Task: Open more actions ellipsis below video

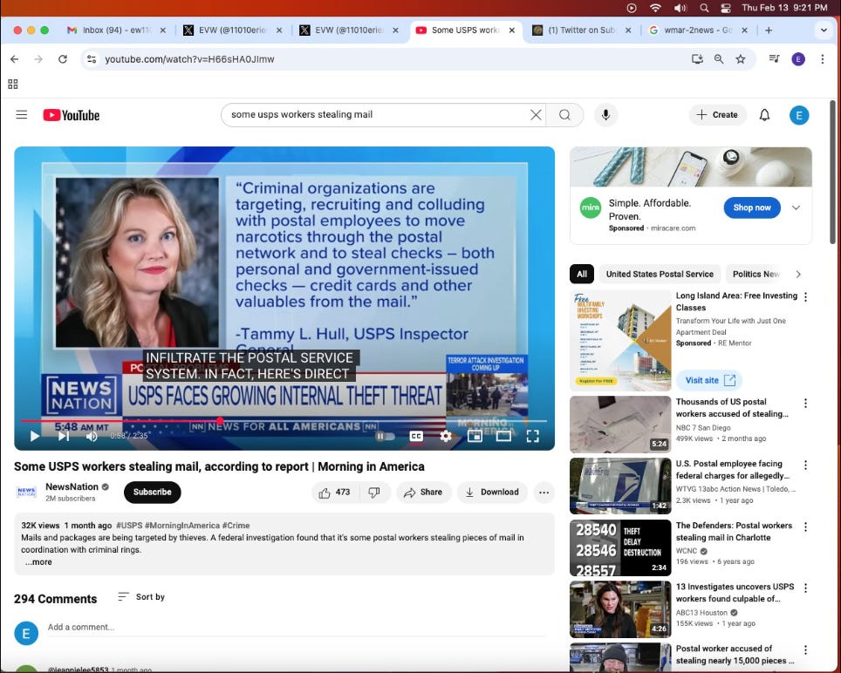Action: [544, 493]
